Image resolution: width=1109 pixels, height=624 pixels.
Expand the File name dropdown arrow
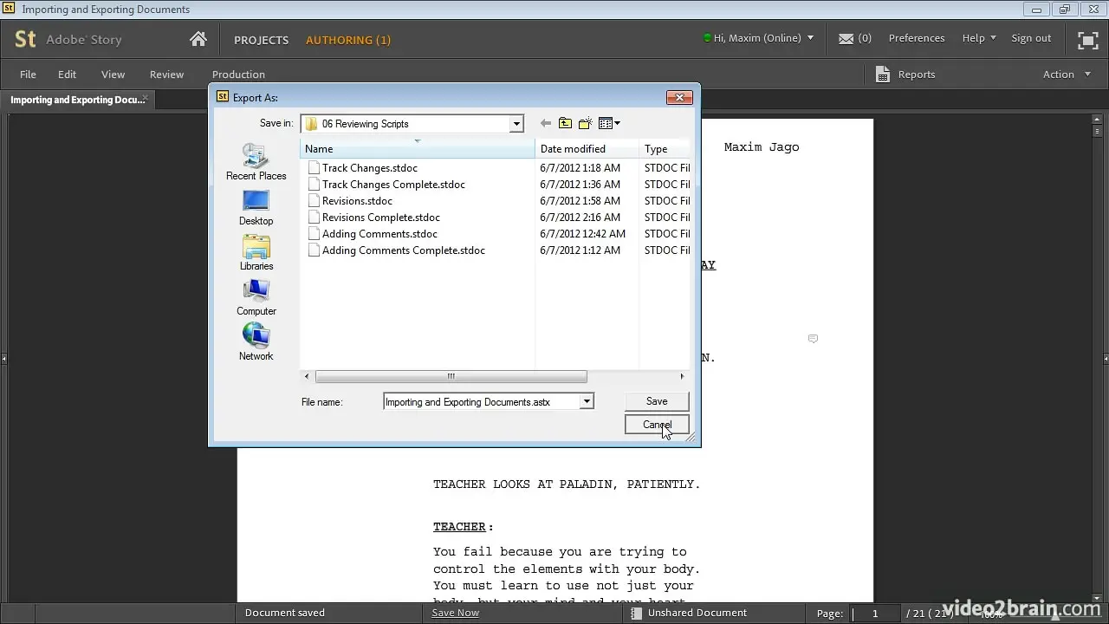pyautogui.click(x=587, y=401)
